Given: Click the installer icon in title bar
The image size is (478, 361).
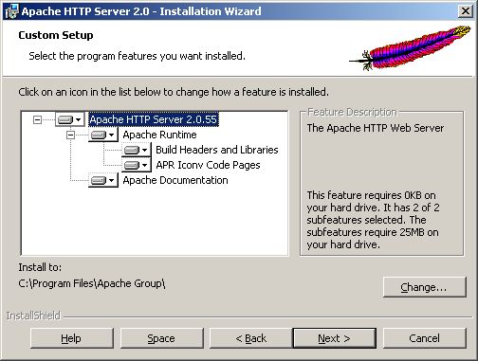Looking at the screenshot, I should (11, 11).
